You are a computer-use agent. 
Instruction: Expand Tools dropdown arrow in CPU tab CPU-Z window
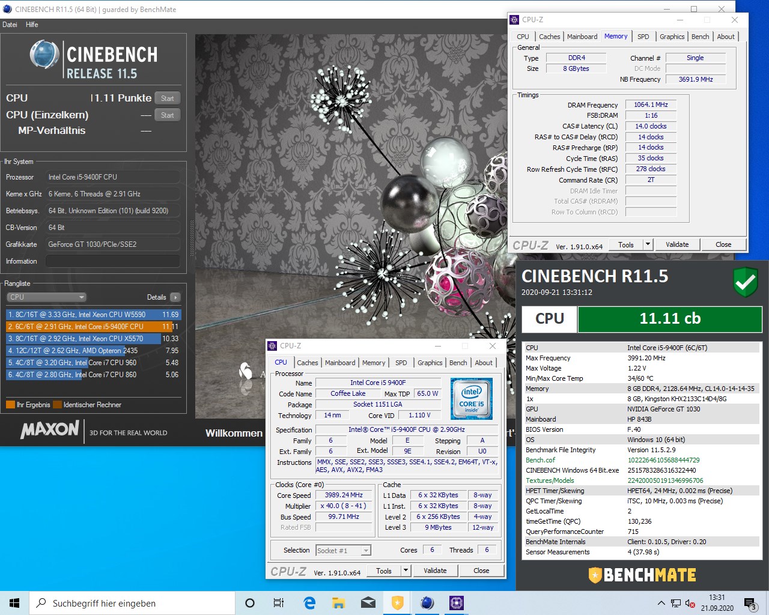[406, 571]
